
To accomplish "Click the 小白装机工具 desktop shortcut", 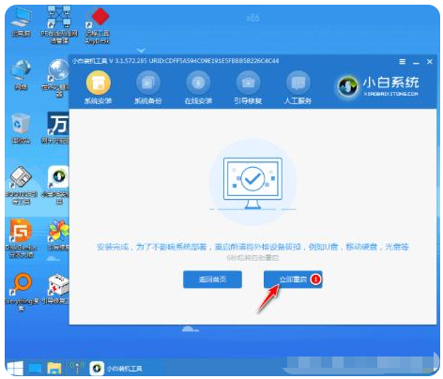I will tap(58, 185).
